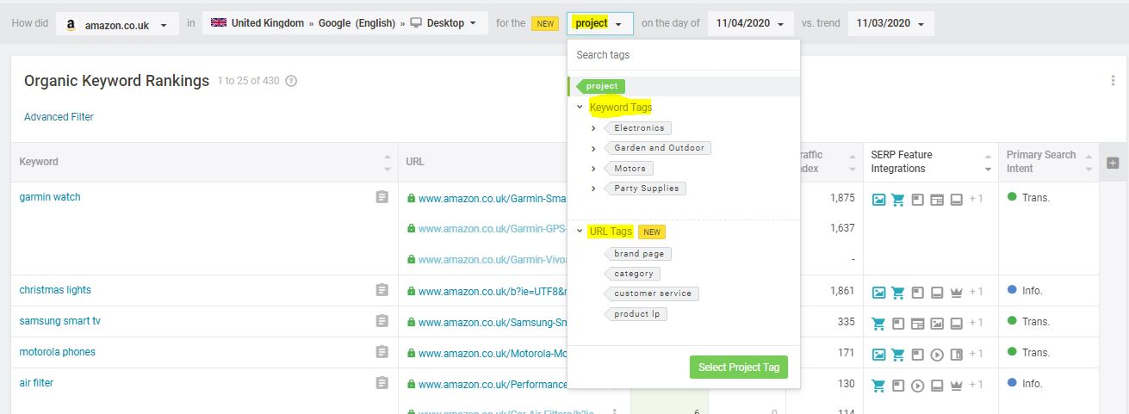Open the three-dot table options menu
This screenshot has width=1129, height=414.
click(x=1113, y=81)
